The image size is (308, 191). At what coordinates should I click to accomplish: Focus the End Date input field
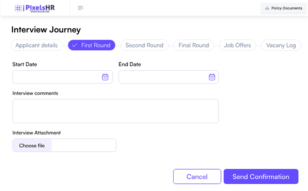(163, 77)
